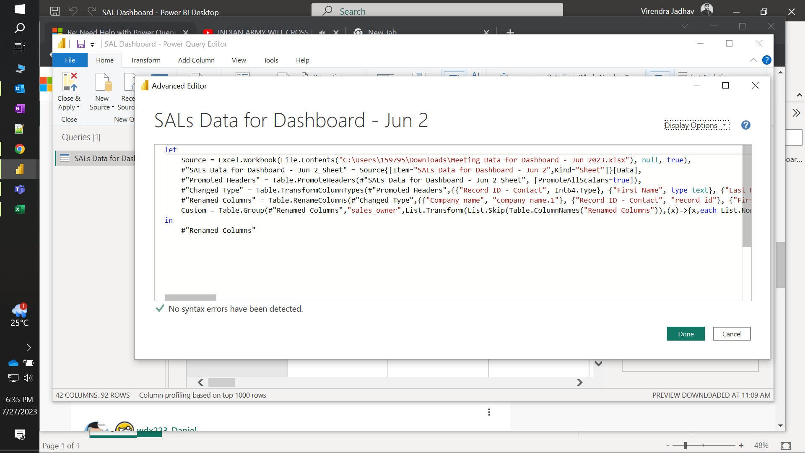Screen dimensions: 805x453
Task: Open Microsoft Teams from the taskbar
Action: click(19, 189)
